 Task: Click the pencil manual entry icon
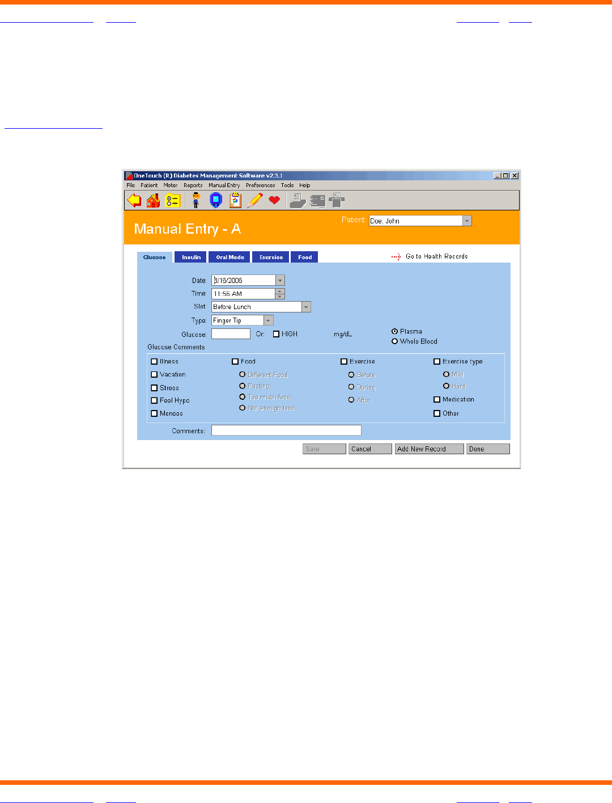coord(255,200)
